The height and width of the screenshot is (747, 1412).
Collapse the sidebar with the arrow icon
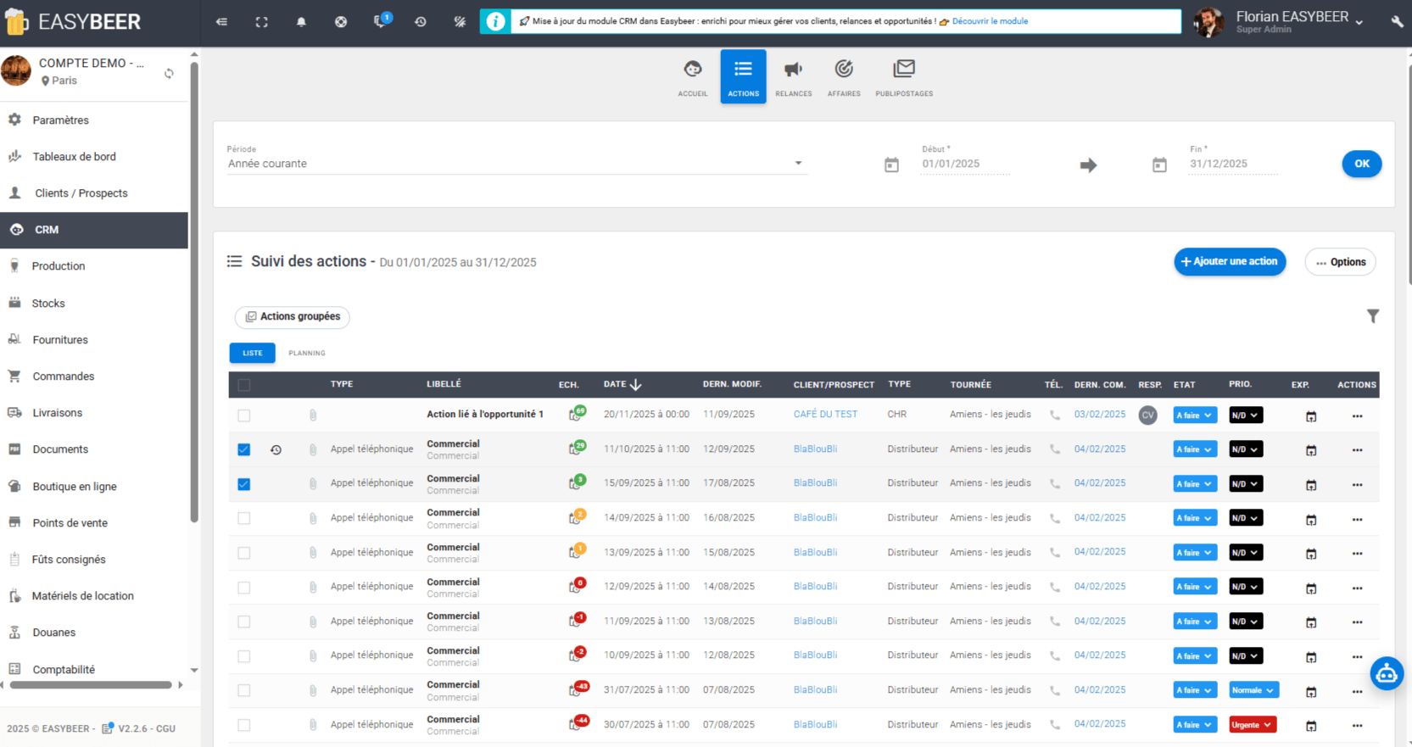[x=222, y=22]
